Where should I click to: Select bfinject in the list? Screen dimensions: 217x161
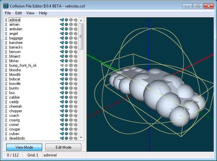coord(15,56)
